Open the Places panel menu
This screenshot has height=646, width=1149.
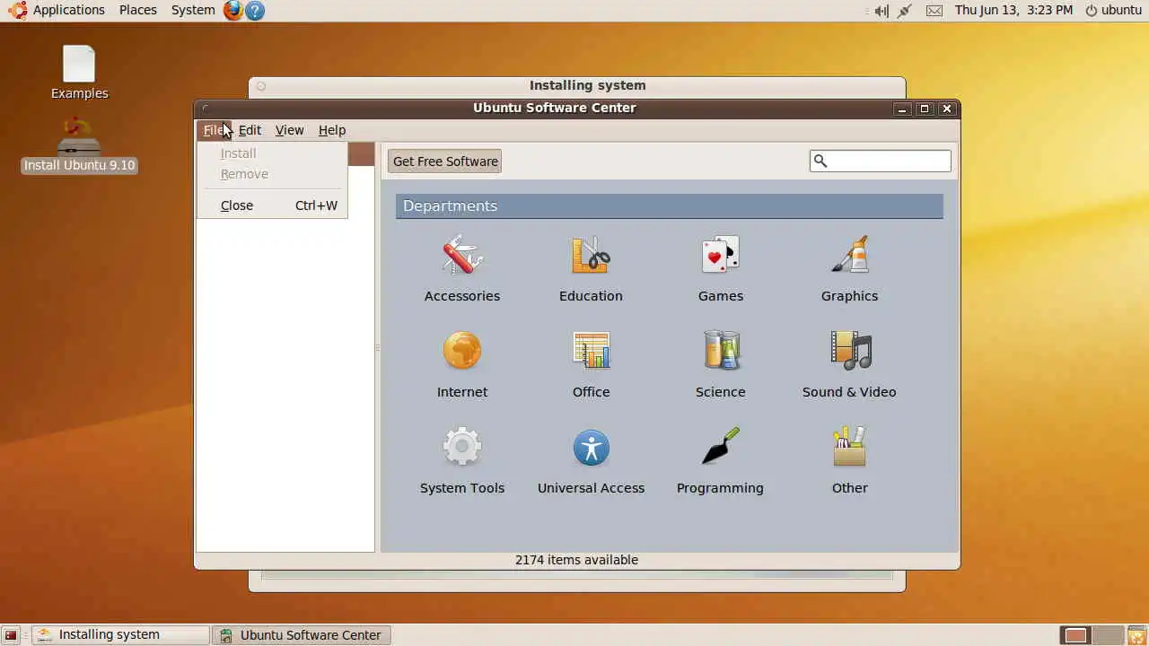pos(138,10)
